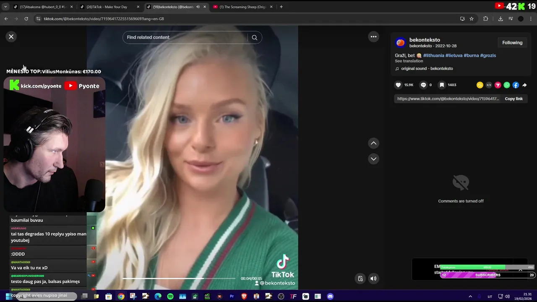Expand more share options arrow

point(524,85)
